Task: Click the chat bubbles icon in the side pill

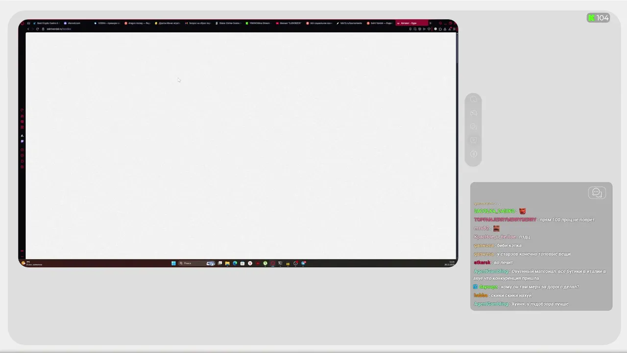Action: pos(474,126)
